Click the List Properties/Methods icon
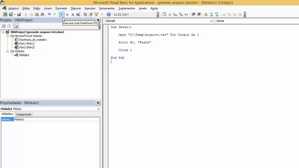299x168 pixels. click(164, 14)
